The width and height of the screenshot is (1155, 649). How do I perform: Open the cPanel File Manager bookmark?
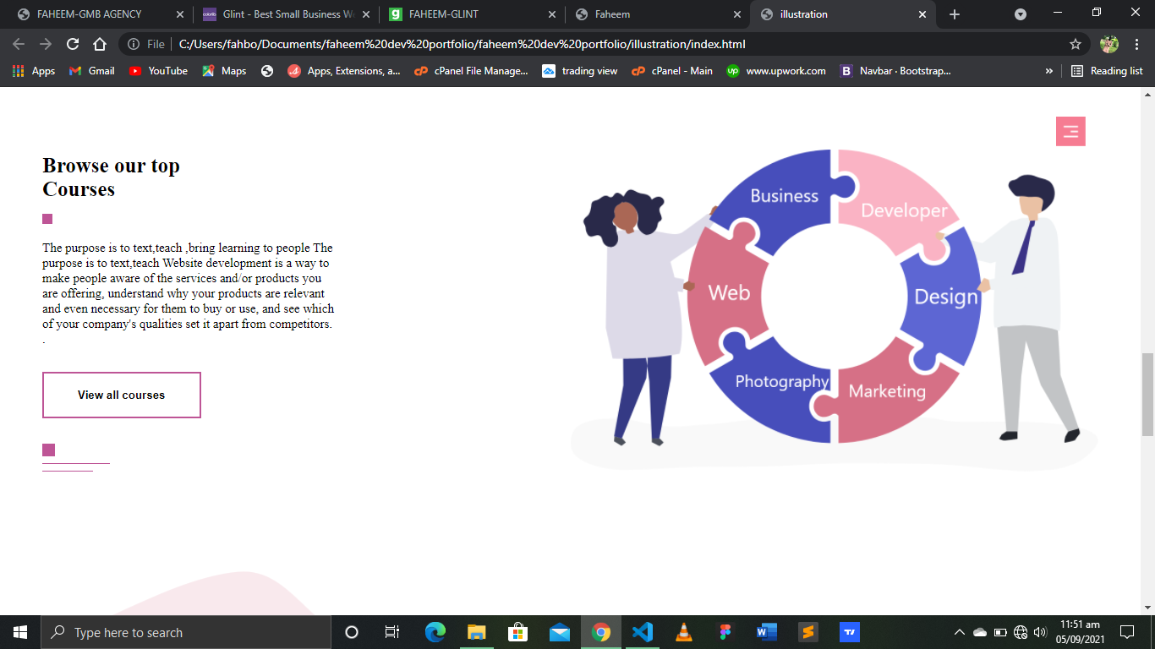point(472,71)
